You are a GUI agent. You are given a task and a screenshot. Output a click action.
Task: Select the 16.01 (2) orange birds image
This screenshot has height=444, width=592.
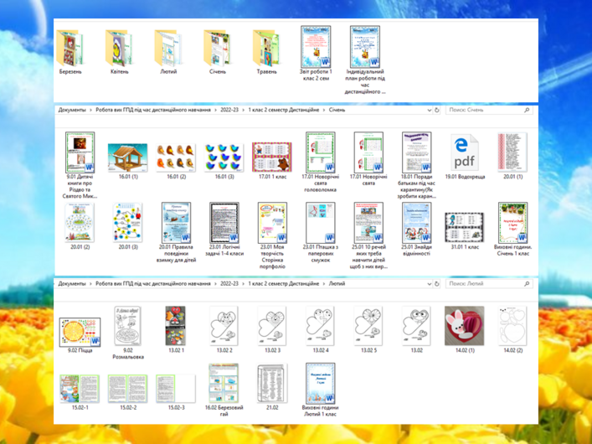(x=176, y=157)
